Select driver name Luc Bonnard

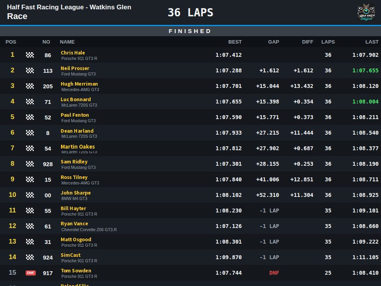76,99
